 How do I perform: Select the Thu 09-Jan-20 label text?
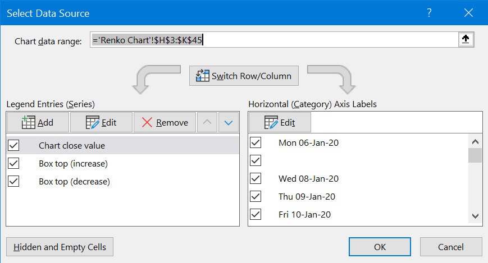[307, 196]
